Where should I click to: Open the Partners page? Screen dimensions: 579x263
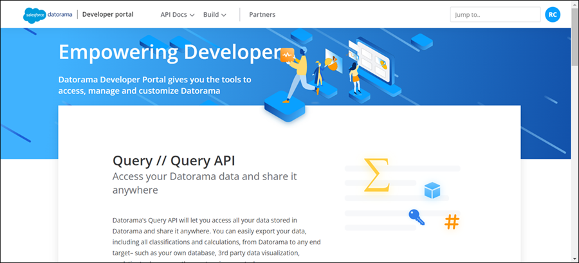point(262,15)
